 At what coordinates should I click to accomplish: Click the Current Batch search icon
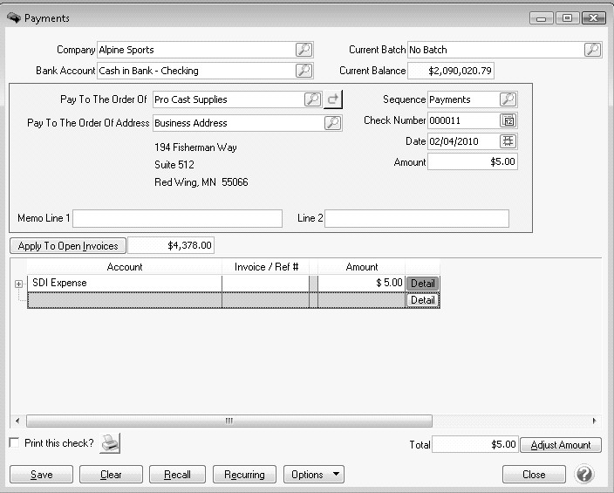click(592, 51)
